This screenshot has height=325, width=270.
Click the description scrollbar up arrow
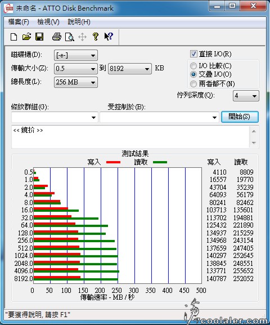pos(254,131)
